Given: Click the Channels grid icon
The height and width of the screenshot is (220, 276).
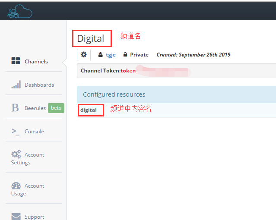Looking at the screenshot, I should (16, 61).
